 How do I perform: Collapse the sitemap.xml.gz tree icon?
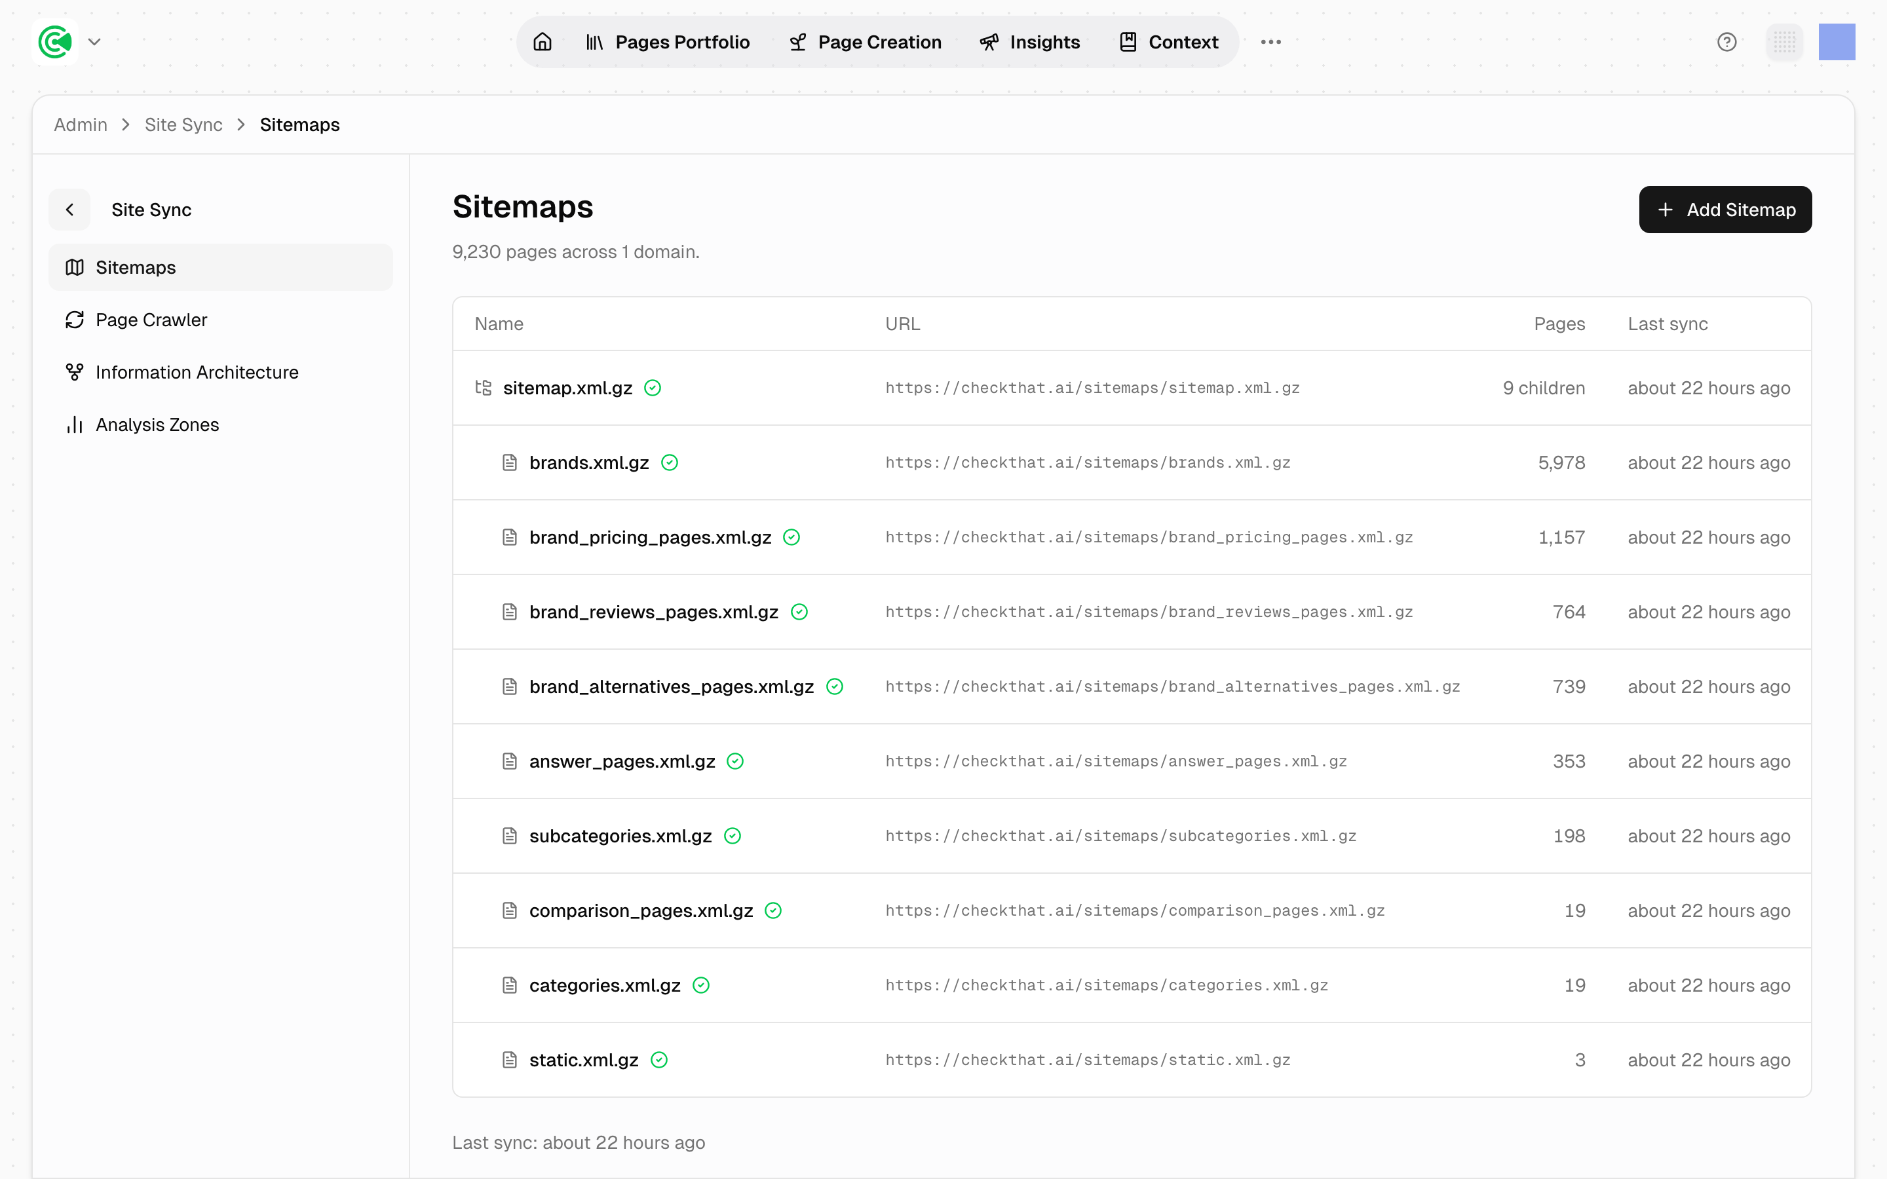[484, 388]
